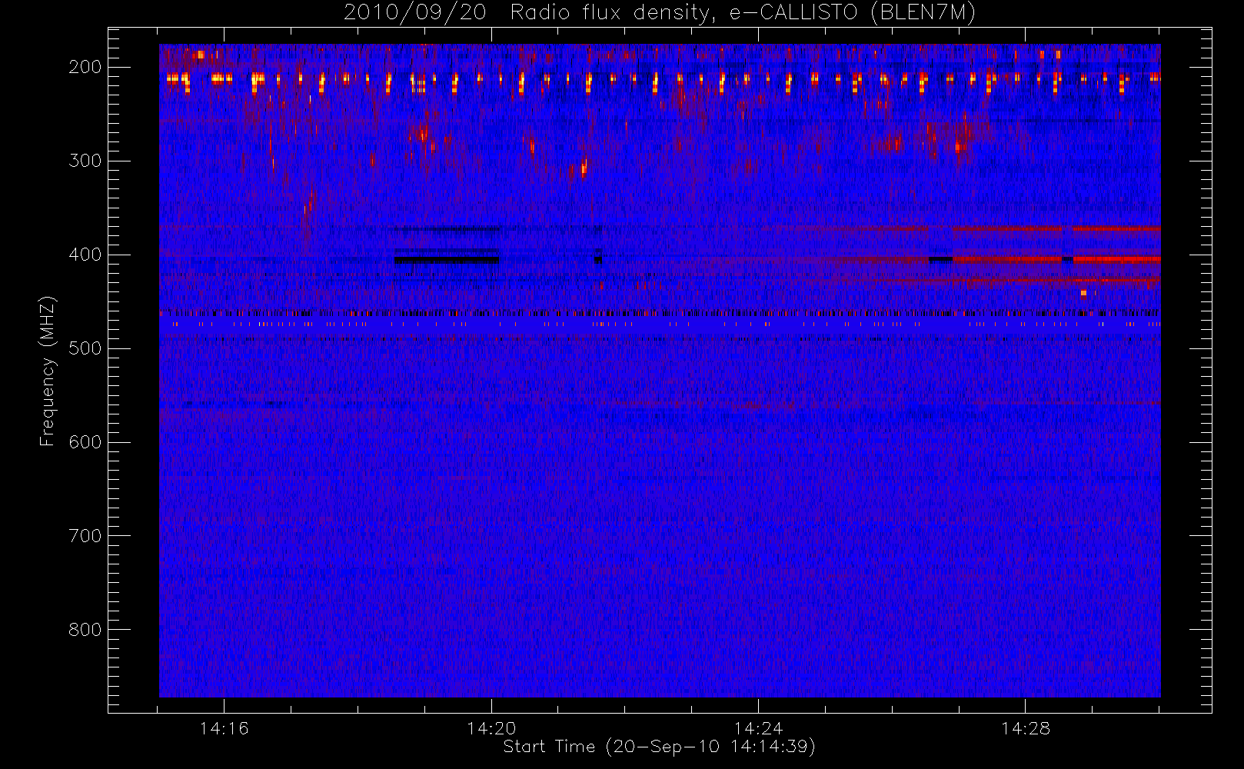
Task: Select the '400' frequency axis label
Action: point(85,255)
